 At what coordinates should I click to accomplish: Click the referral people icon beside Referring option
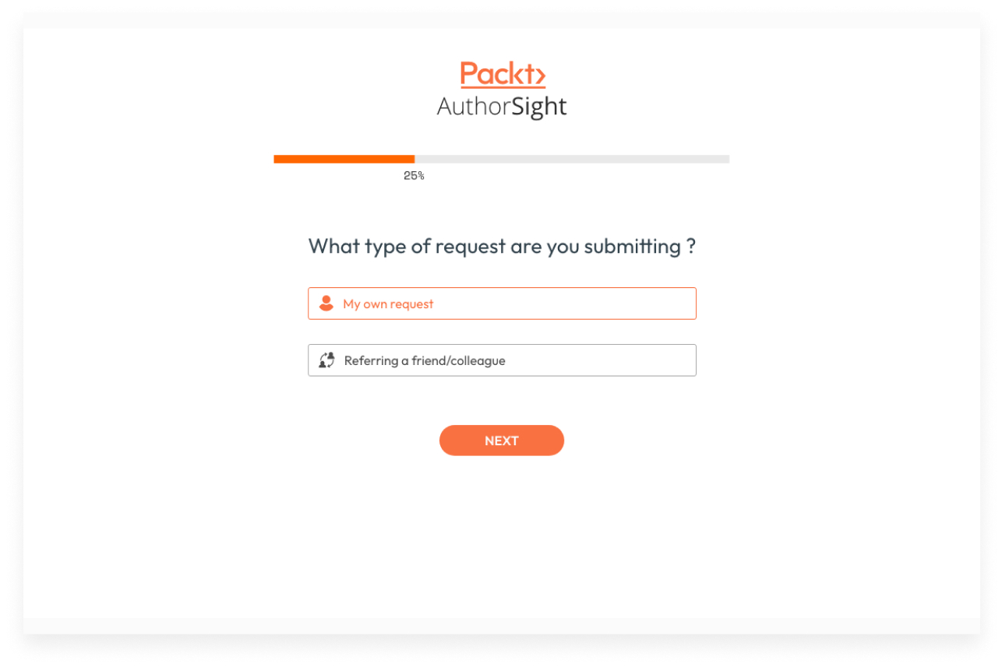(x=326, y=360)
